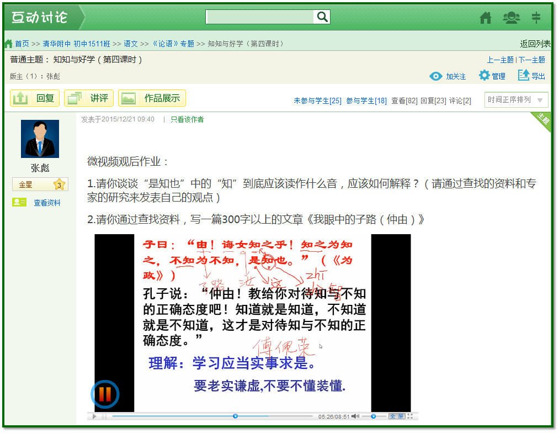
Task: Click the signpost navigation icon
Action: tap(536, 18)
